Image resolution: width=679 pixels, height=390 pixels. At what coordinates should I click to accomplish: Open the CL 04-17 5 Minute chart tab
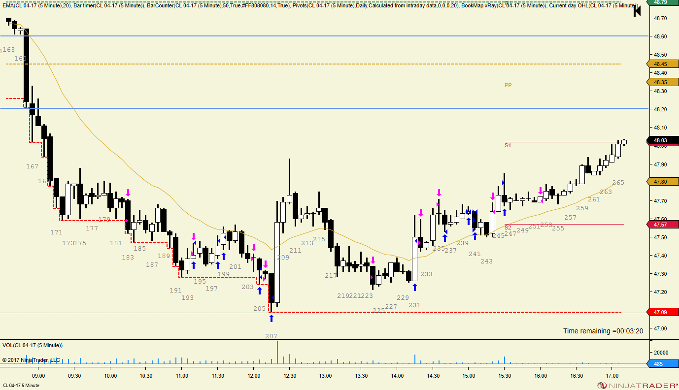point(21,385)
